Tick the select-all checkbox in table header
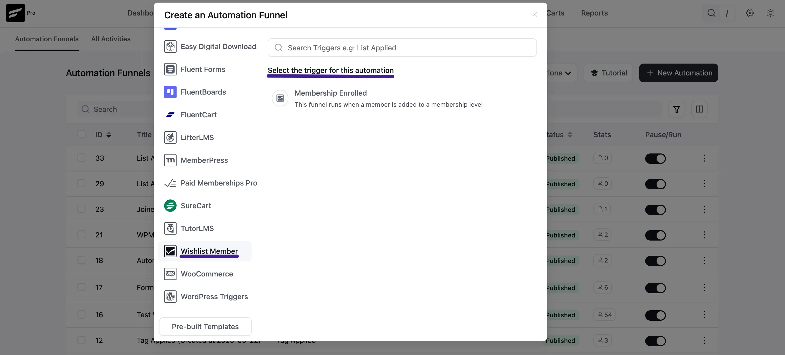The image size is (785, 355). (x=81, y=134)
